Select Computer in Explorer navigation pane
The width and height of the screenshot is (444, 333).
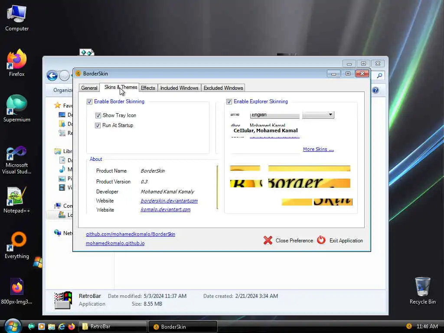63,206
